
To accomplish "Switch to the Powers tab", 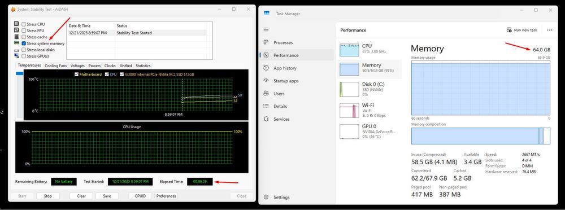I will (x=94, y=65).
